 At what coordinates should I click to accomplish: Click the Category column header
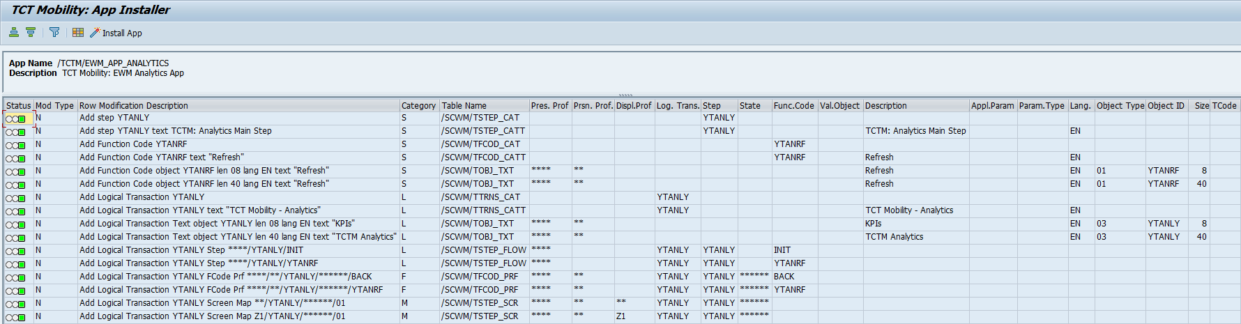pos(418,106)
